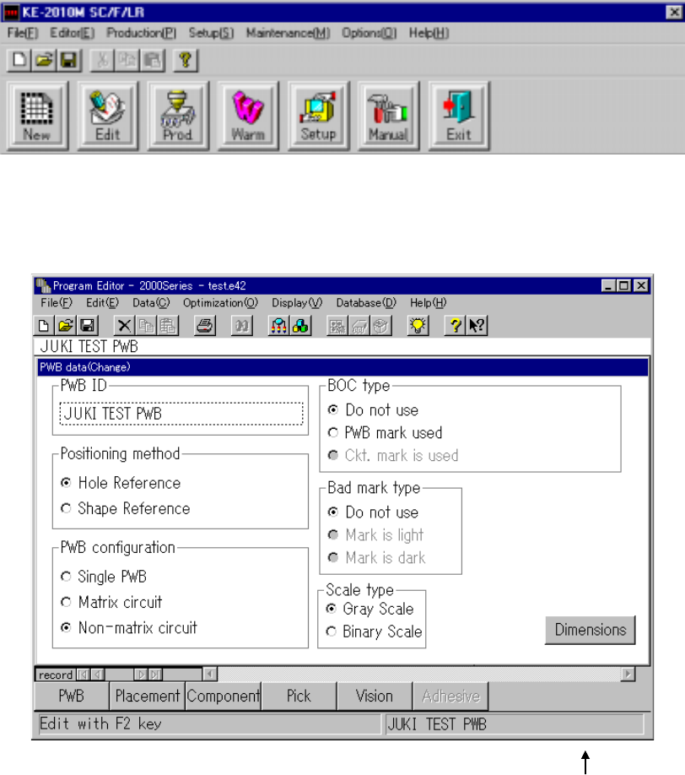Screen dimensions: 685x775
Task: Click the Print icon in Program Editor
Action: point(205,326)
